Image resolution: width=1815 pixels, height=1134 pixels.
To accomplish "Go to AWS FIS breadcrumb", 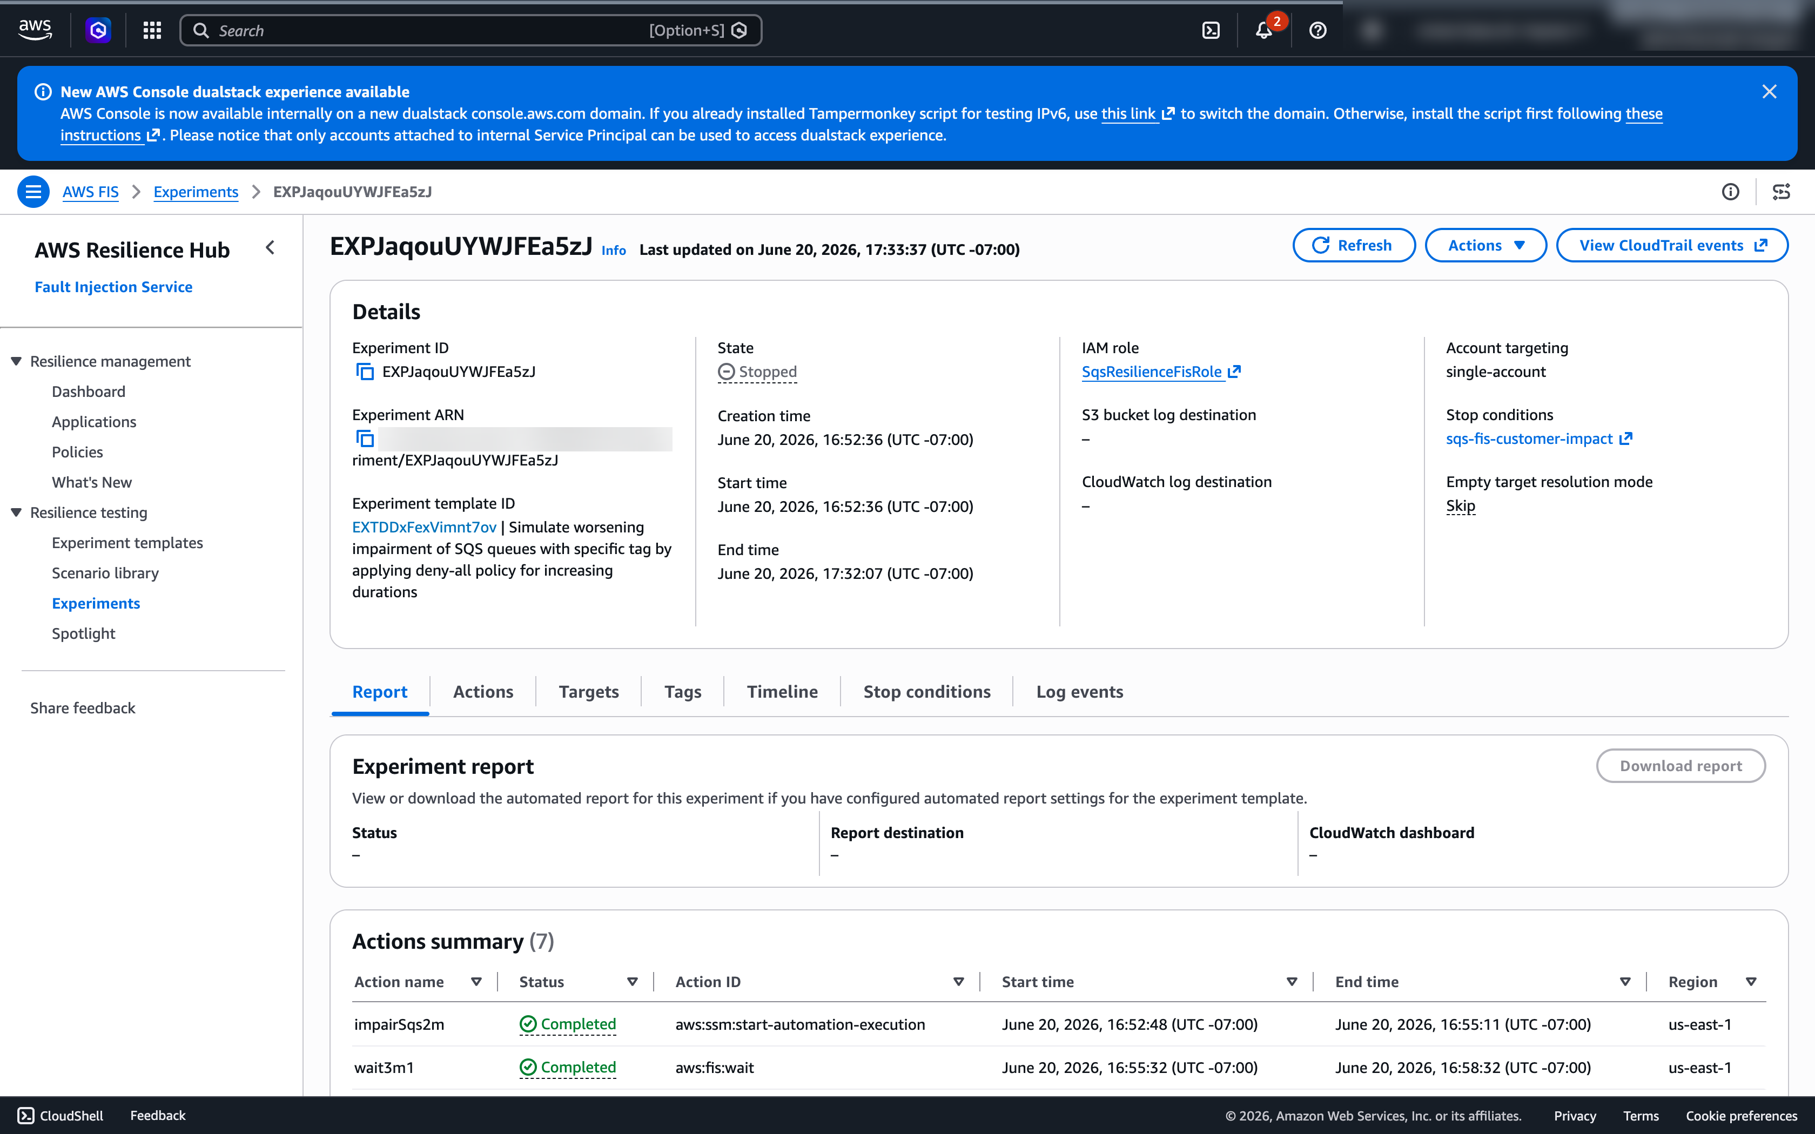I will (90, 192).
